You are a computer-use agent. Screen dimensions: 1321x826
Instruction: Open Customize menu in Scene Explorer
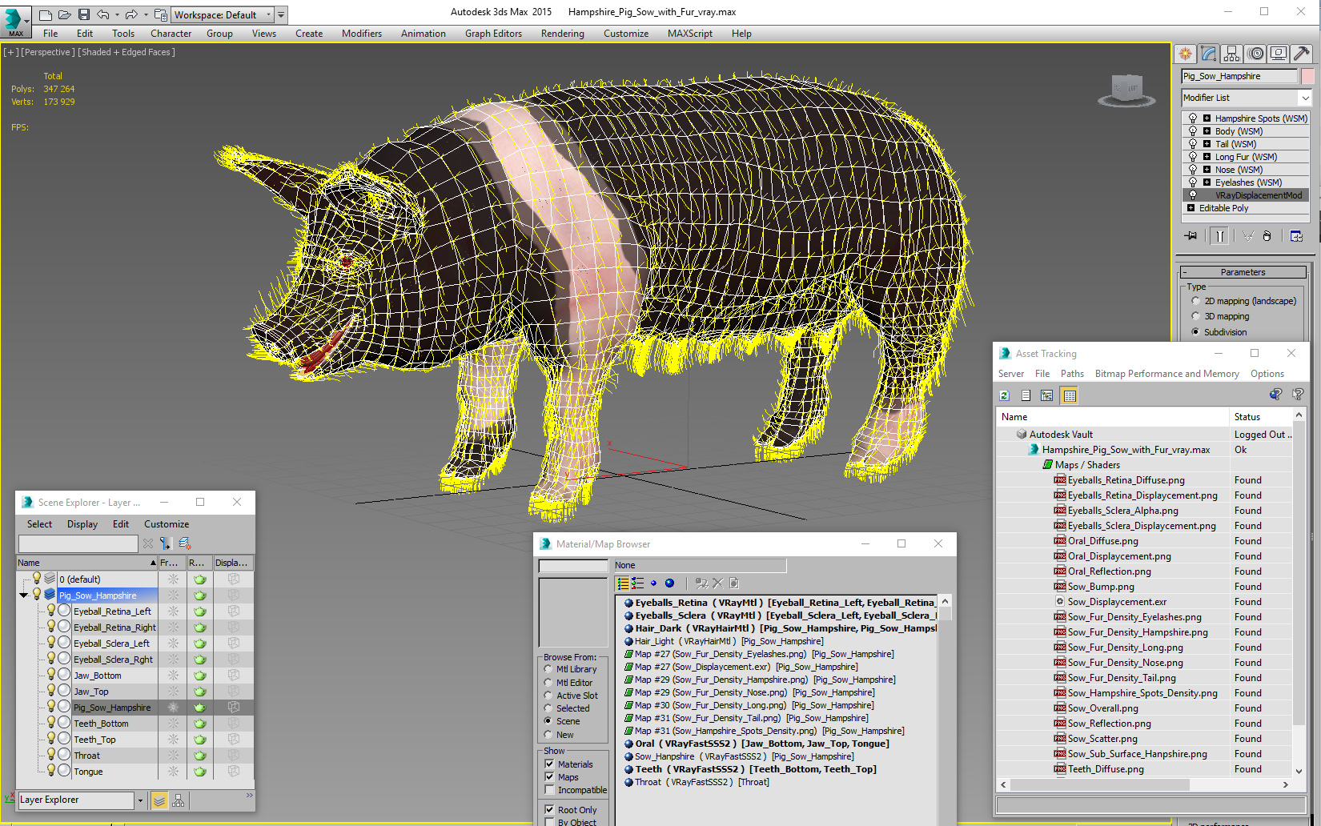(x=167, y=524)
